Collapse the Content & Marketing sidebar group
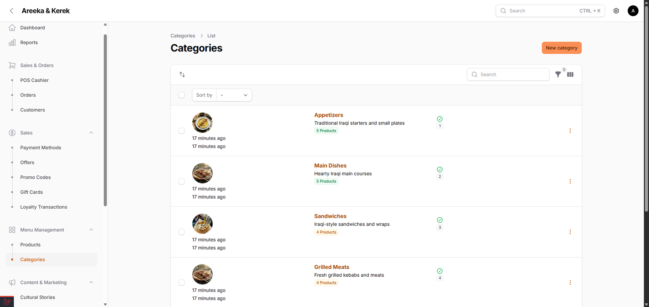This screenshot has height=307, width=649. tap(91, 282)
